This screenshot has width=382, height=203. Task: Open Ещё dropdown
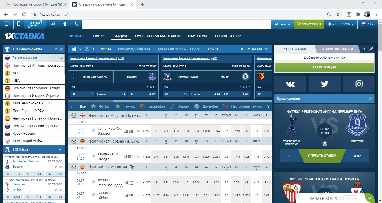point(194,49)
